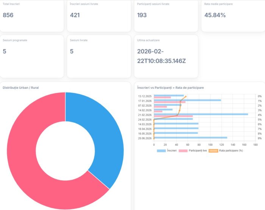Viewport: 265px width, 210px height.
Task: Click the Distribuție Urban / Rural title
Action: (x=20, y=88)
